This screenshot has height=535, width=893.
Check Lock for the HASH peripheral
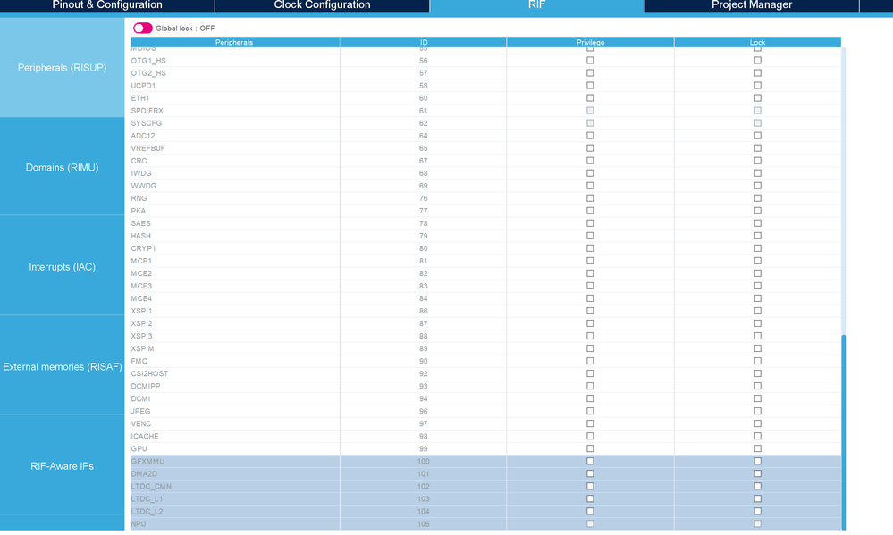pos(757,236)
